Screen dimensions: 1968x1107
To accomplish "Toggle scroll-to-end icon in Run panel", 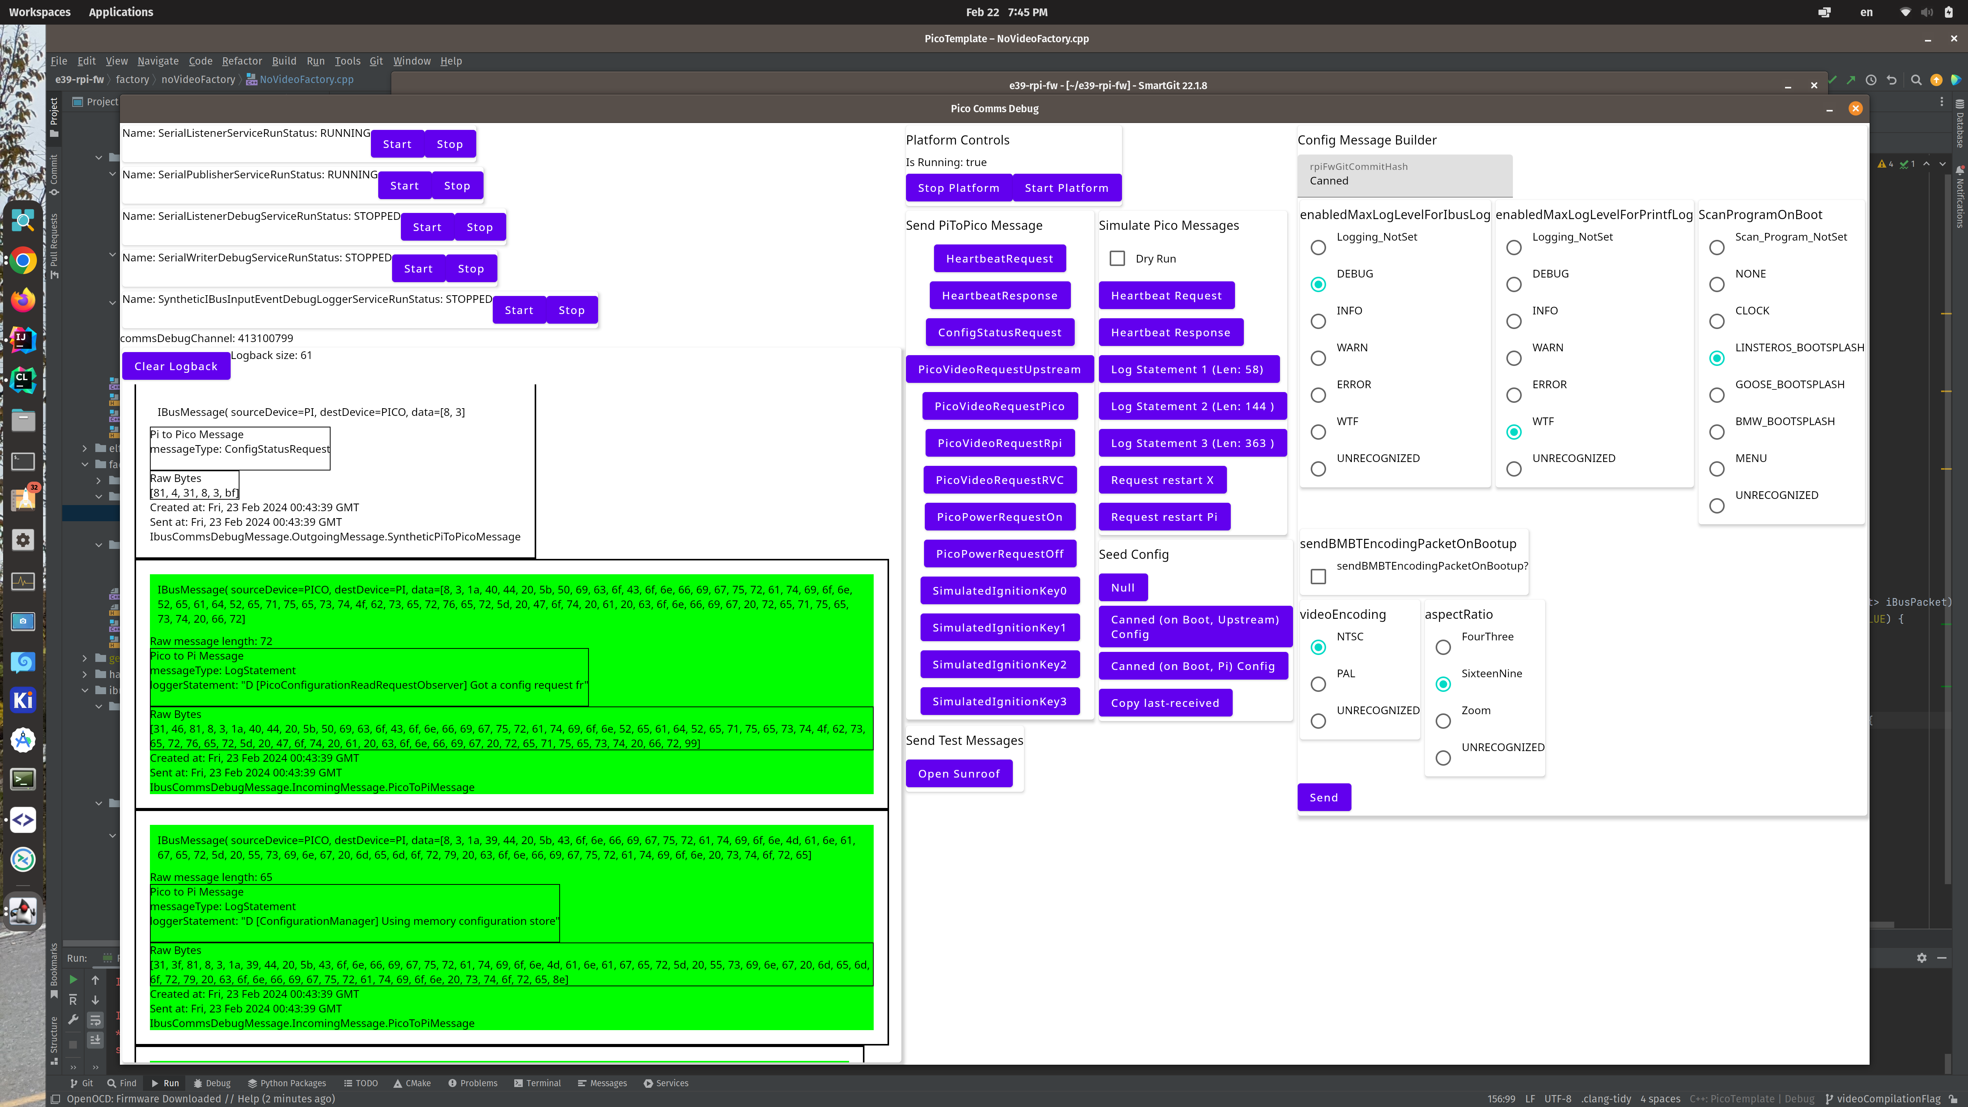I will pos(95,1040).
